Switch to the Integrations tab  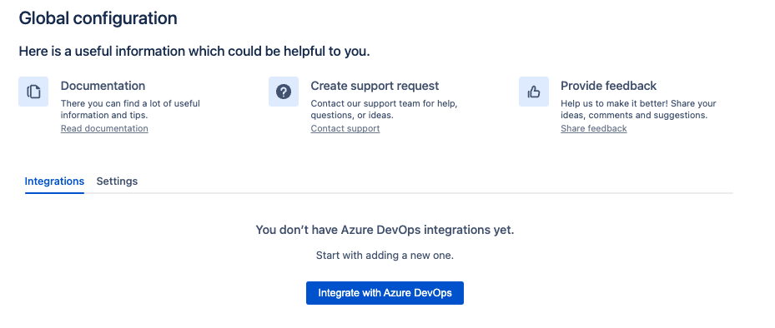[x=54, y=181]
